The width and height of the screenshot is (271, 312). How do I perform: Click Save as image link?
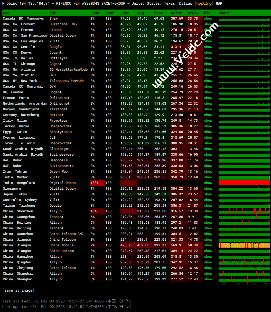(18, 290)
